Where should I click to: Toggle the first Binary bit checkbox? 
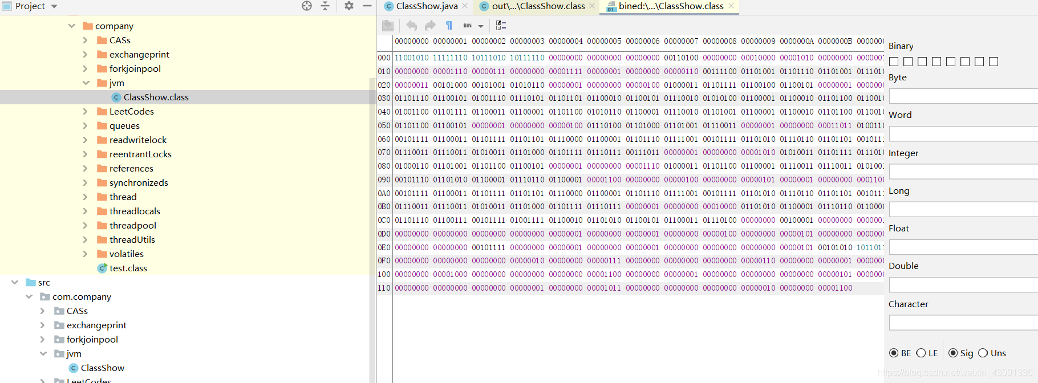coord(894,62)
